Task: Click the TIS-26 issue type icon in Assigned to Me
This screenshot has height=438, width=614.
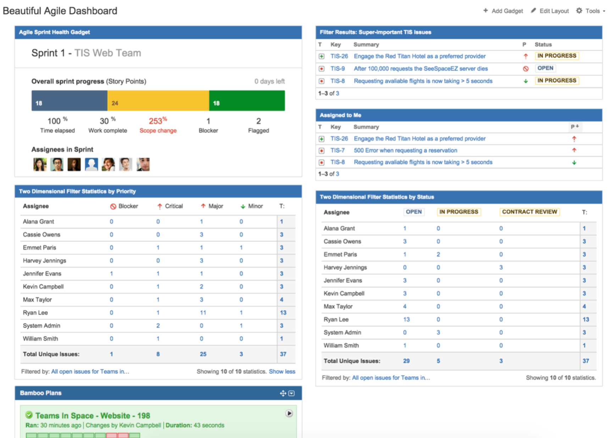Action: 321,139
